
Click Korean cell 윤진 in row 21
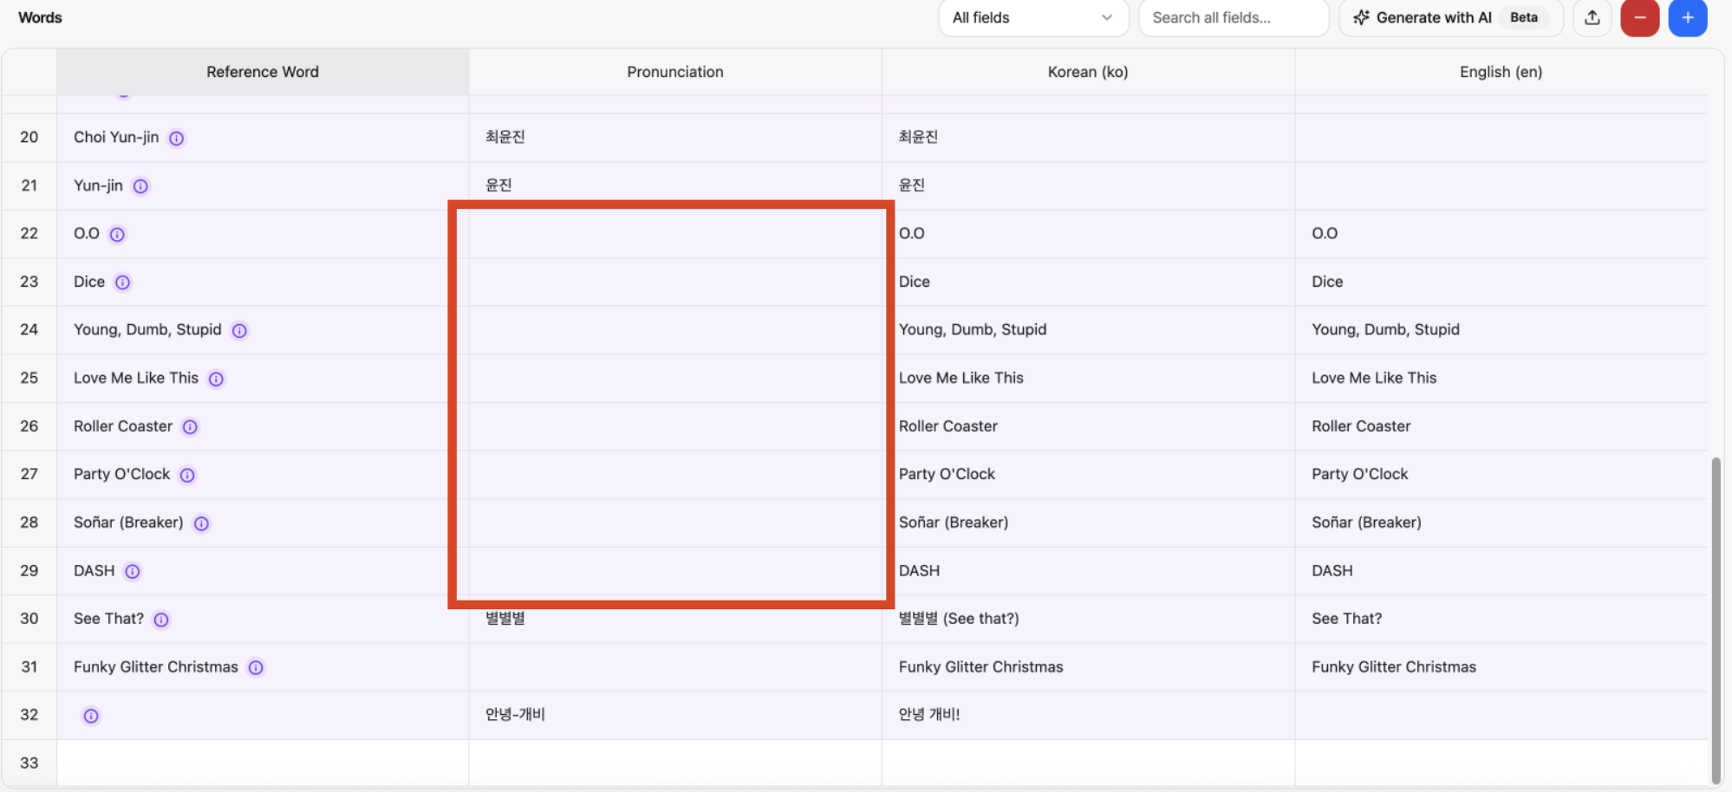1088,185
